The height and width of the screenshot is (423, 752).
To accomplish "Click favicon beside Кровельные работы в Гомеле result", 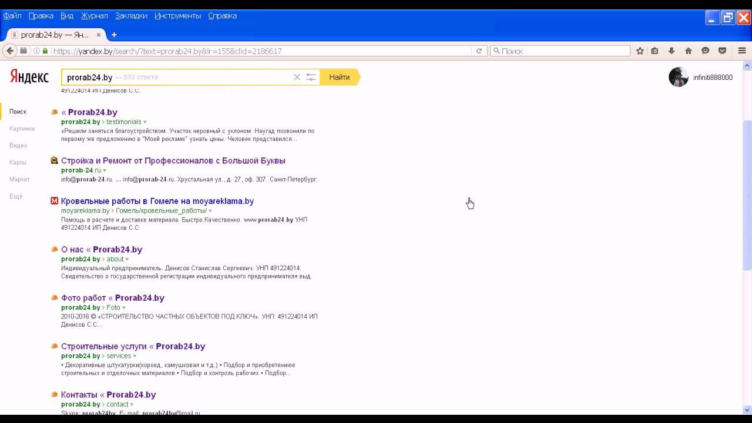I will pyautogui.click(x=54, y=201).
